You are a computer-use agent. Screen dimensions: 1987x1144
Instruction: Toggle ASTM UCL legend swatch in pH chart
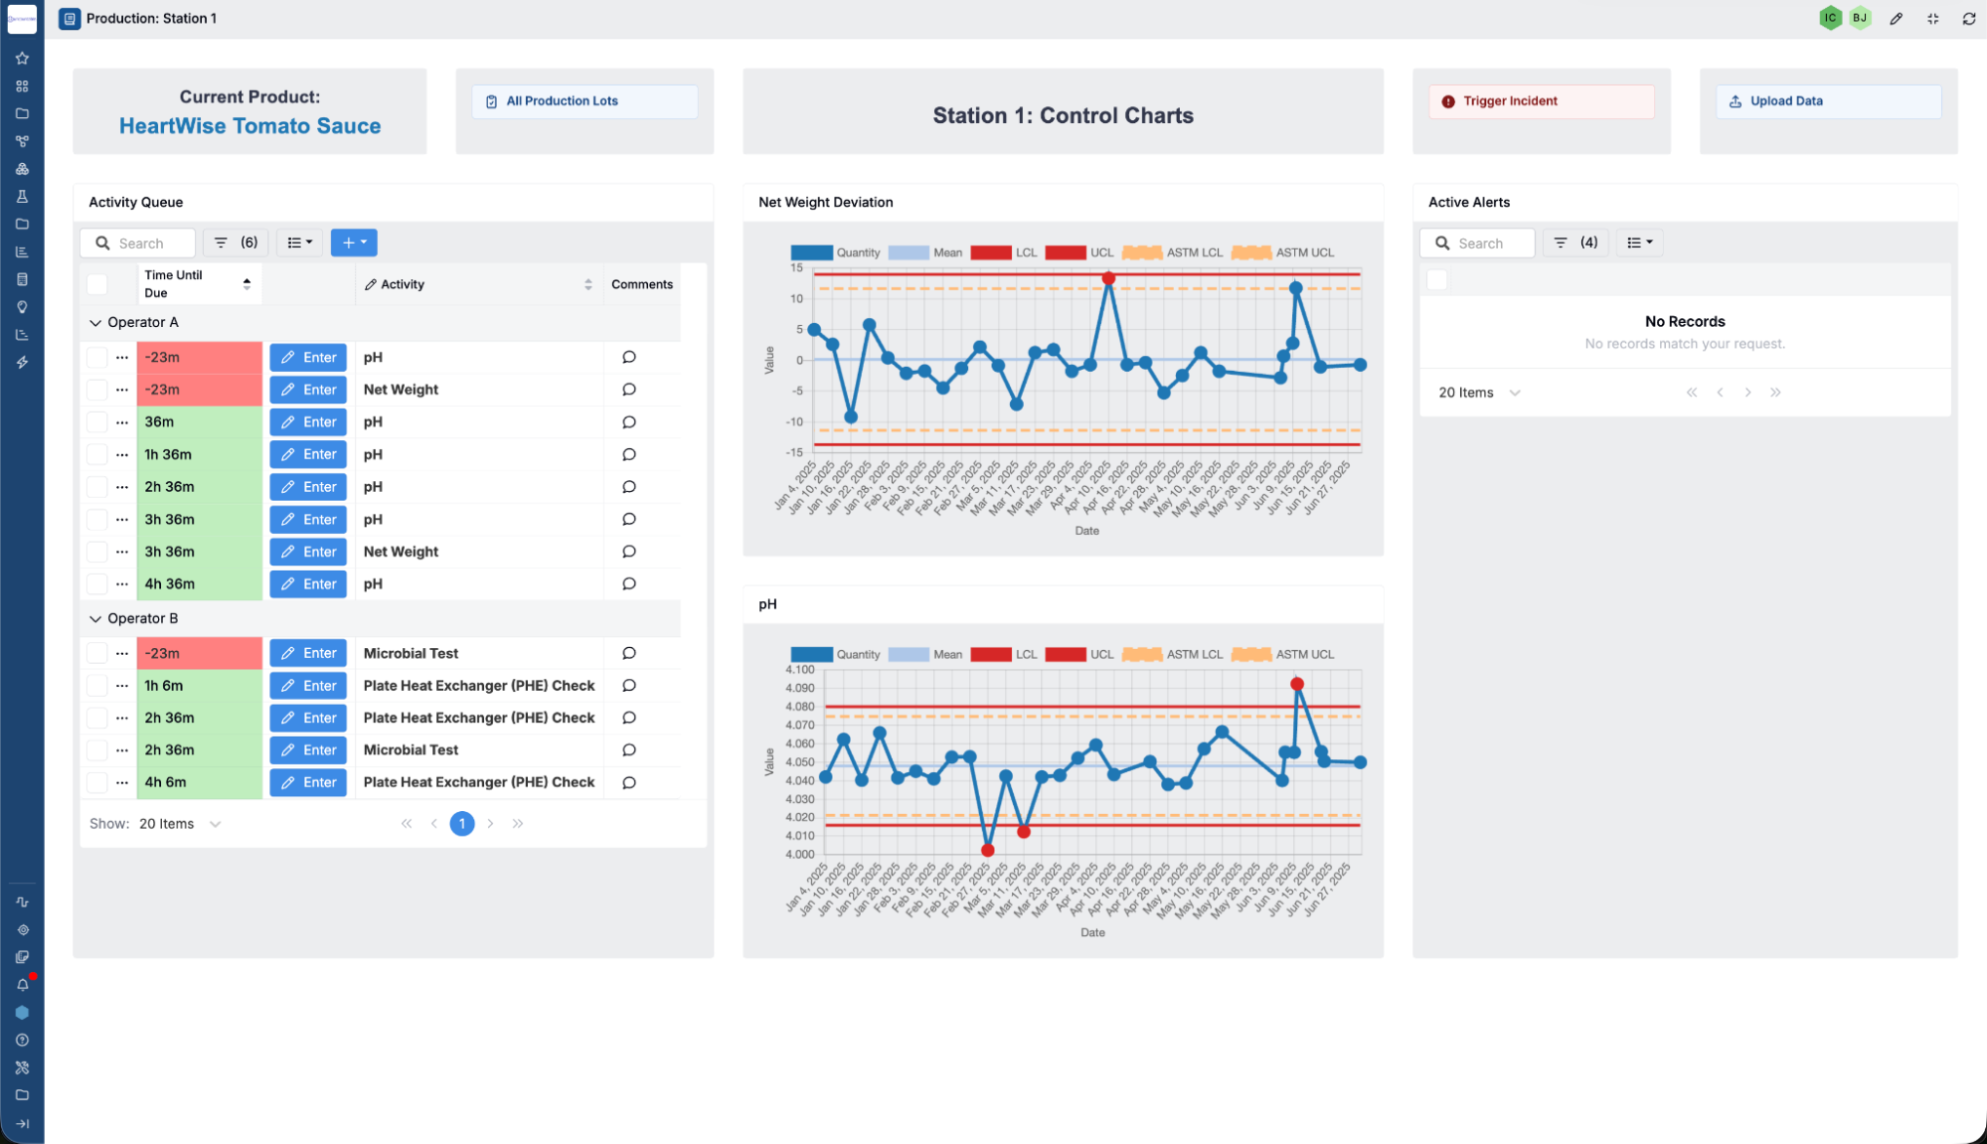click(1250, 654)
